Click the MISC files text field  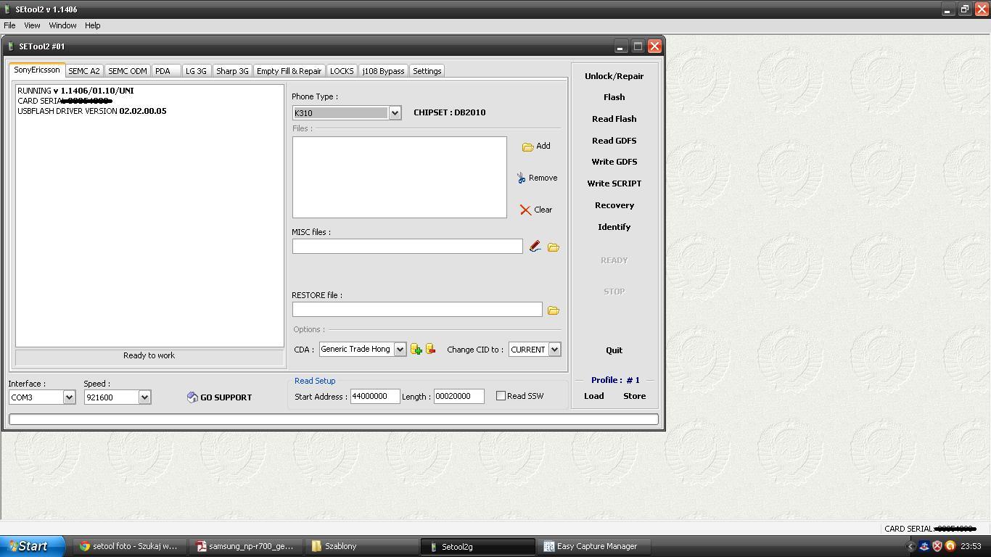(x=407, y=247)
